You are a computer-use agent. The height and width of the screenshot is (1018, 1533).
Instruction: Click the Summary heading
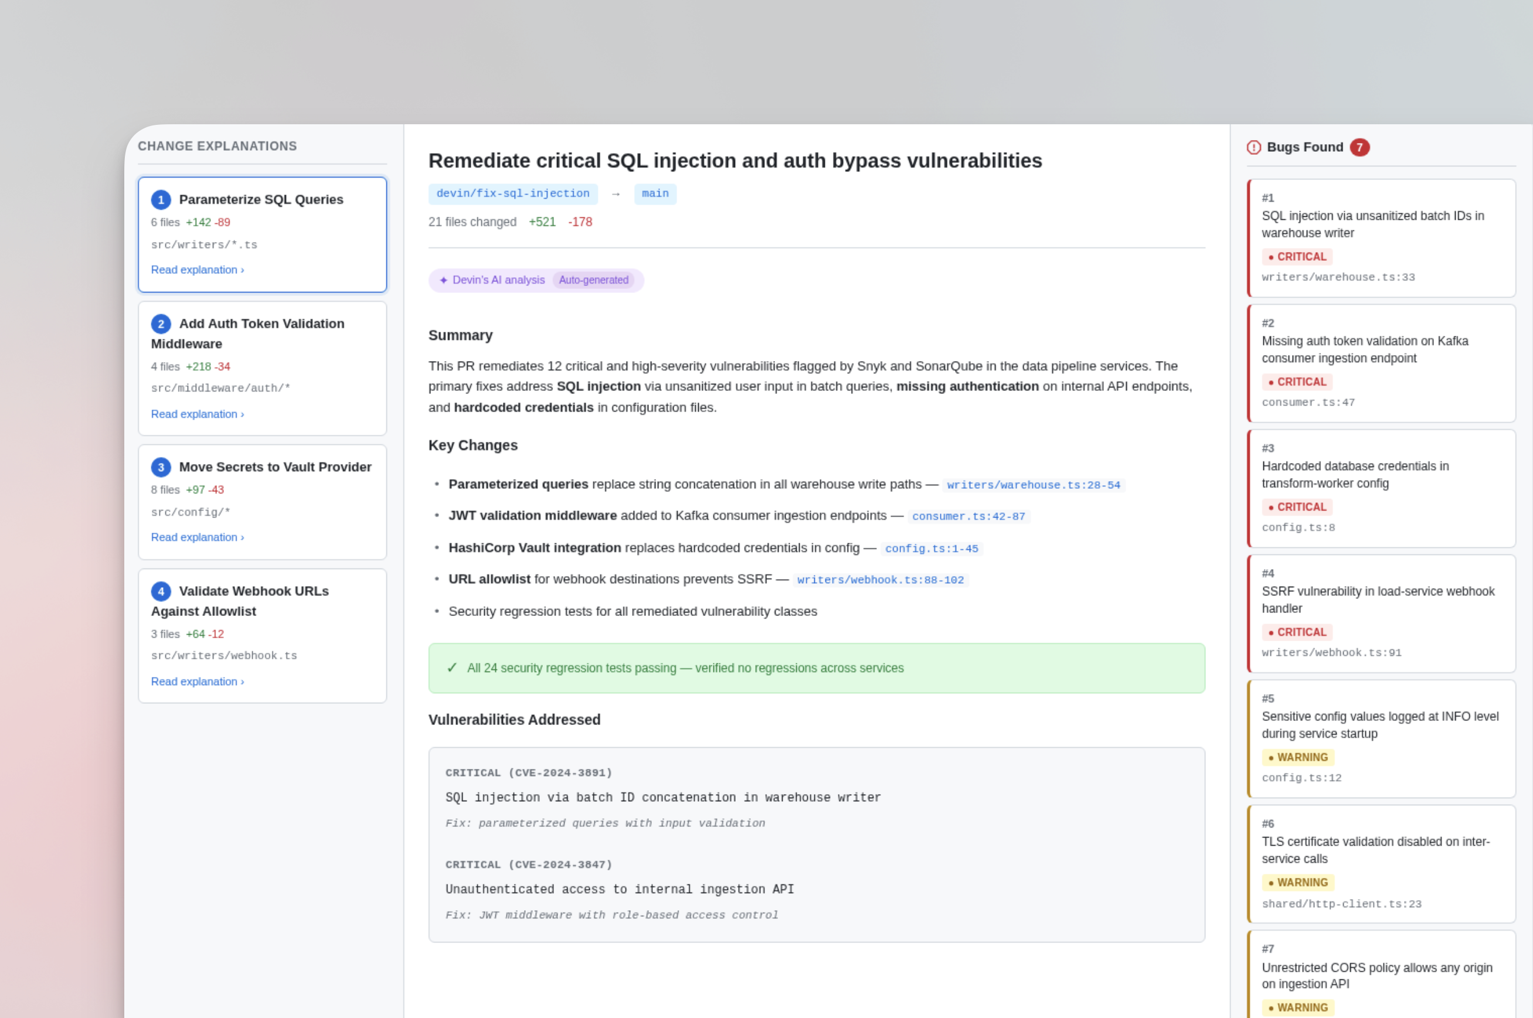460,335
